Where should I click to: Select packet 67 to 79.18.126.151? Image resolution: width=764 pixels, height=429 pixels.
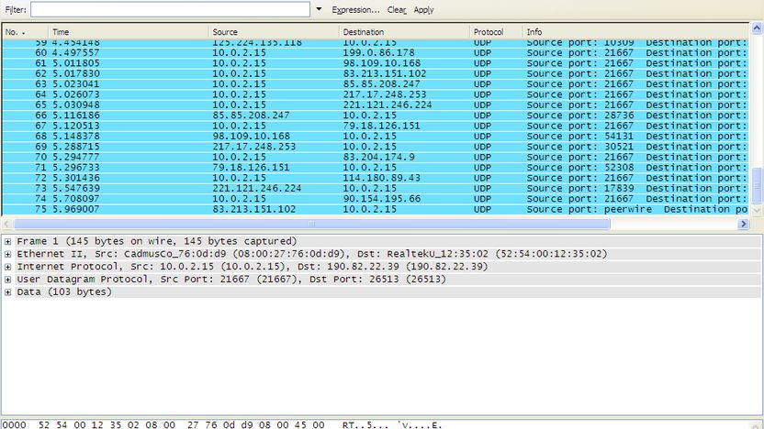376,126
